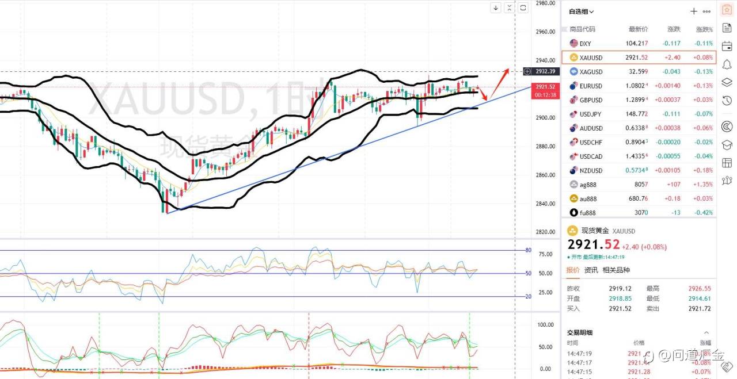Open the watchlist star icon in sidebar
The width and height of the screenshot is (737, 379).
coord(727,10)
